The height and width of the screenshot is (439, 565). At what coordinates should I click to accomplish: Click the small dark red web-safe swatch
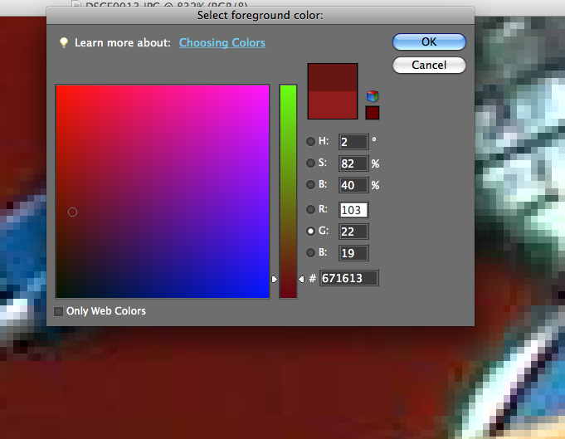pyautogui.click(x=373, y=113)
